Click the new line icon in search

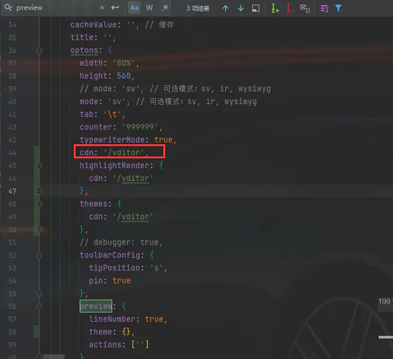click(115, 8)
